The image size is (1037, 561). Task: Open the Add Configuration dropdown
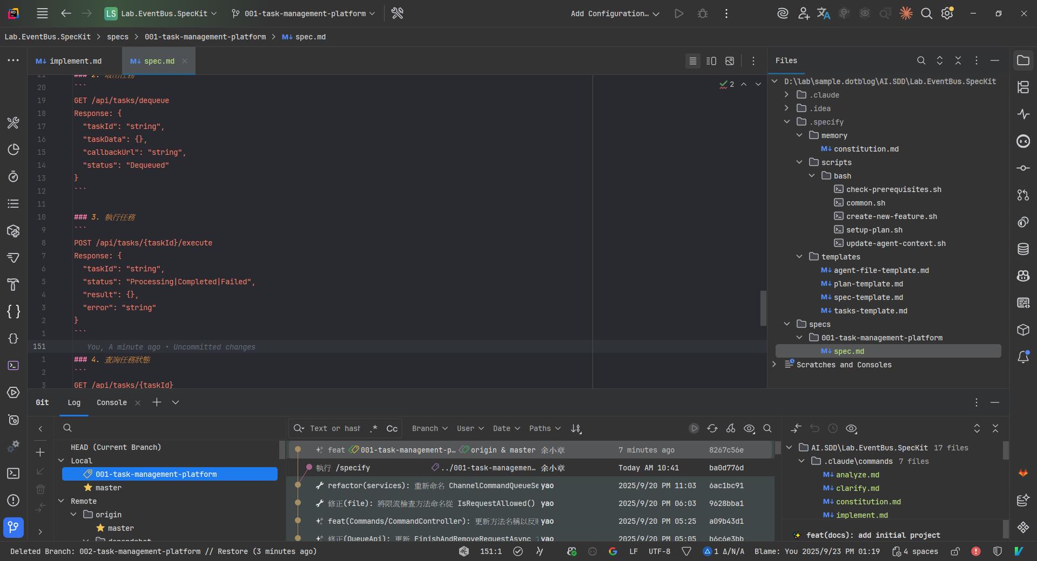tap(615, 13)
